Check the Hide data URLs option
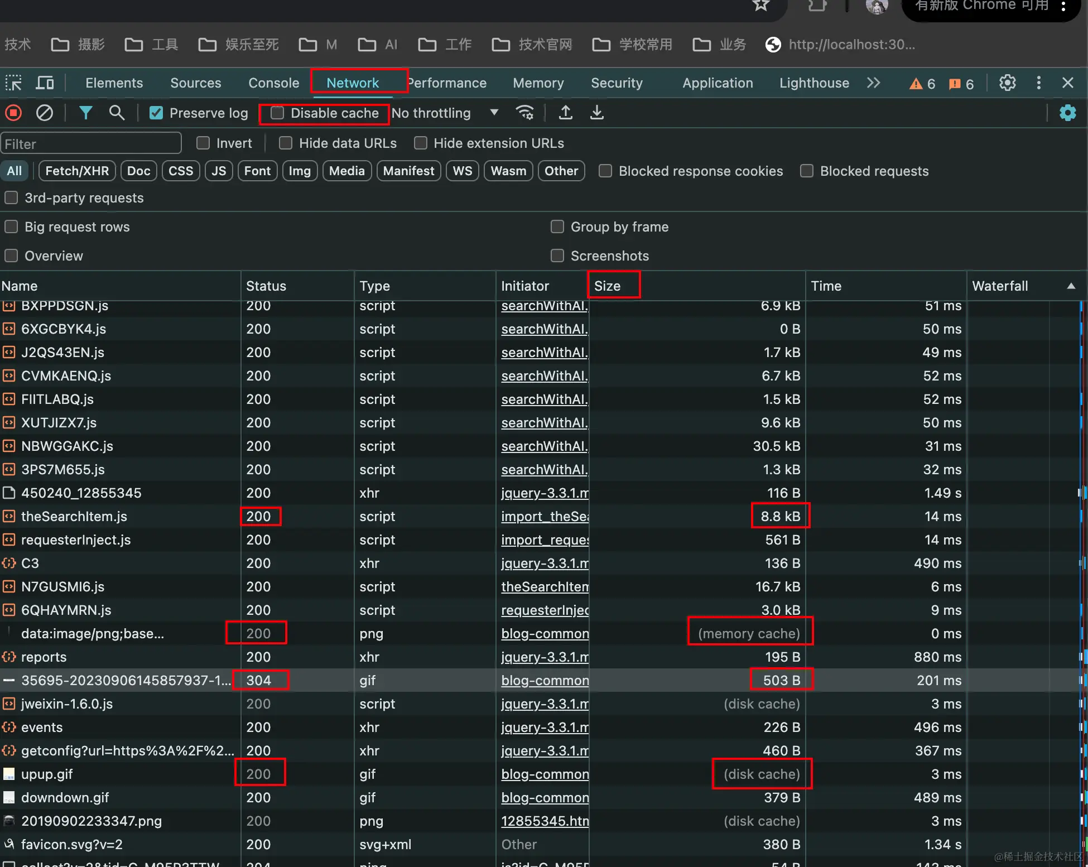Viewport: 1088px width, 867px height. [x=286, y=143]
